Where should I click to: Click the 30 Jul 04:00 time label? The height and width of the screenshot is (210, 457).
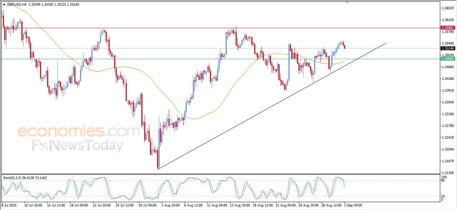tap(147, 205)
